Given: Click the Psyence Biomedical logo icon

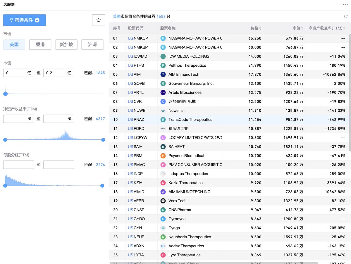Looking at the screenshot, I should 163,156.
